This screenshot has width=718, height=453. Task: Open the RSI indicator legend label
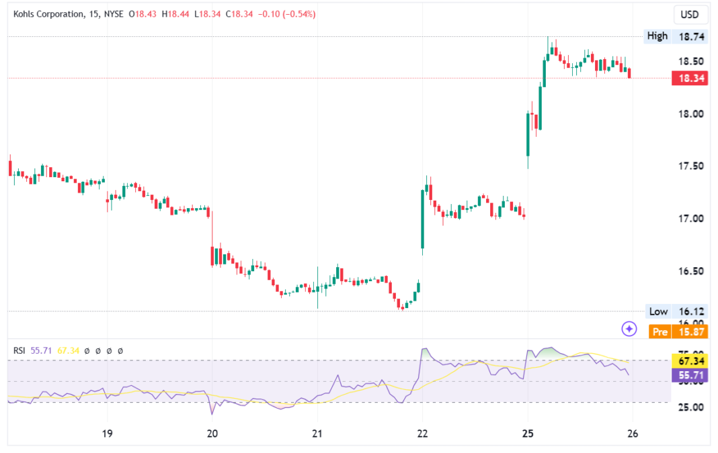19,350
